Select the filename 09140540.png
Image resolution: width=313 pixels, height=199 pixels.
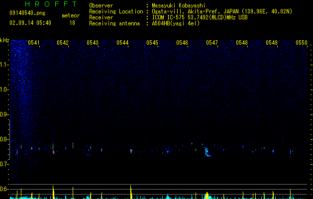[x=27, y=13]
